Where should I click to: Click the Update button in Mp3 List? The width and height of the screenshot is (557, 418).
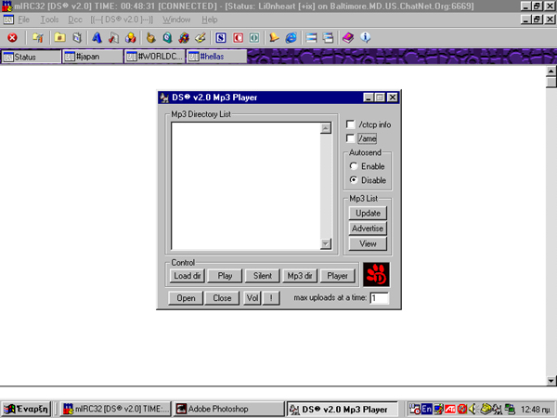pyautogui.click(x=368, y=214)
